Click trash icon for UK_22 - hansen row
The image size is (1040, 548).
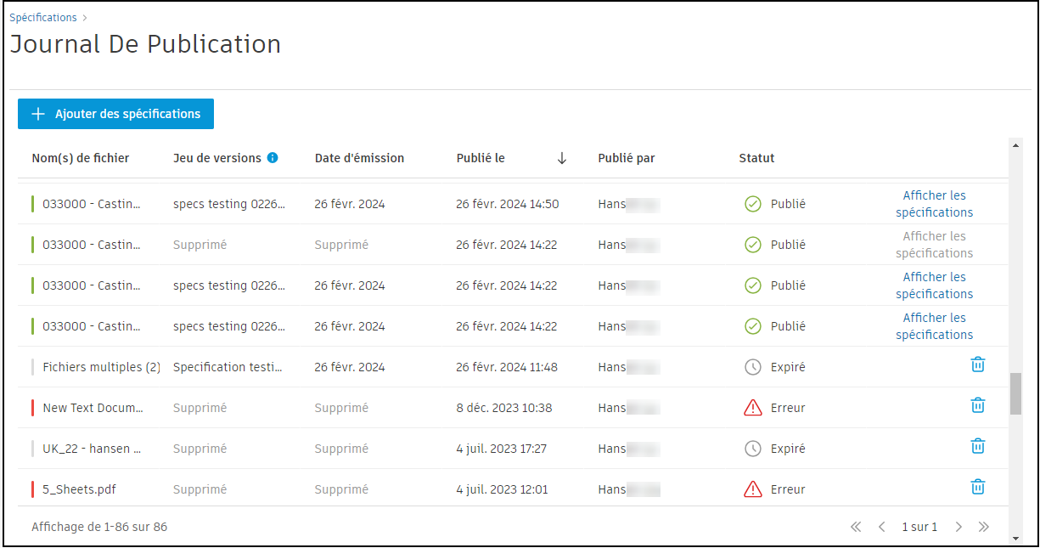[978, 446]
